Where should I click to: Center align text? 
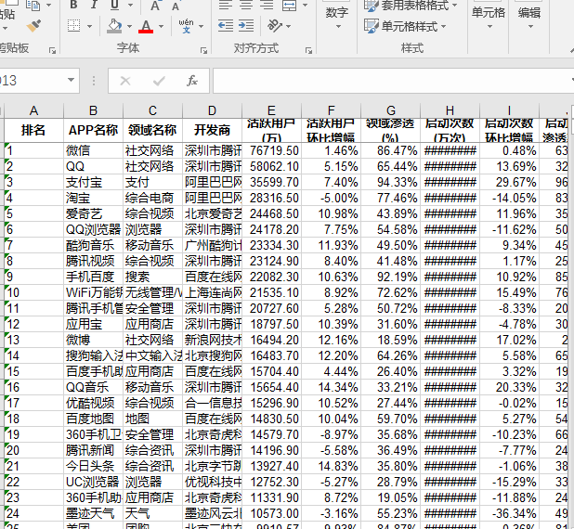tap(246, 6)
